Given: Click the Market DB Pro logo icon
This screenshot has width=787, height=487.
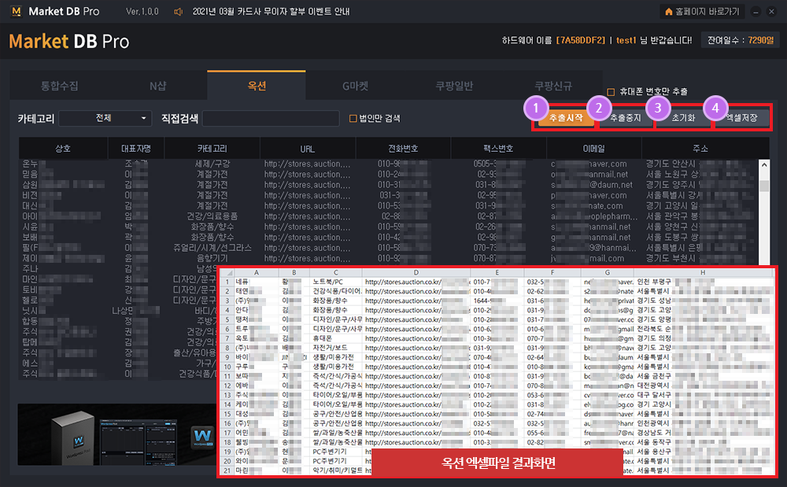Looking at the screenshot, I should point(15,12).
